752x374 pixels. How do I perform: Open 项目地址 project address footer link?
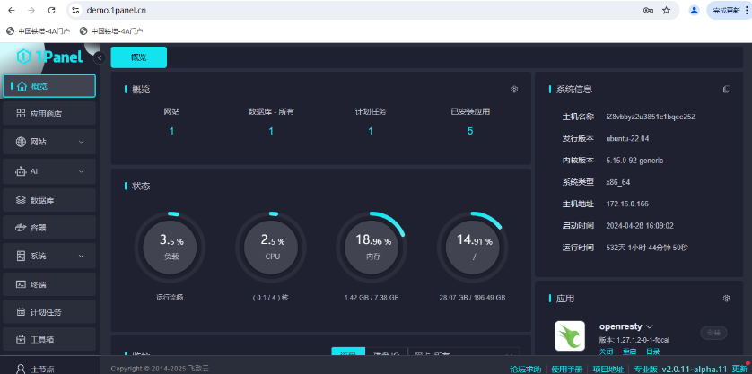coord(608,370)
